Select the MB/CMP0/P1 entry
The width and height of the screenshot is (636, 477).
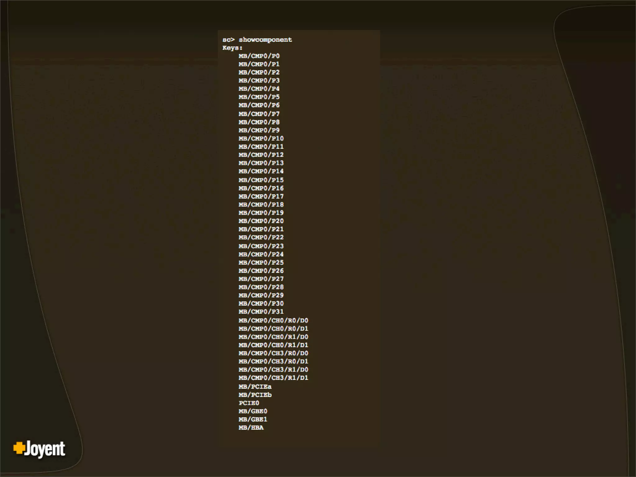[259, 64]
